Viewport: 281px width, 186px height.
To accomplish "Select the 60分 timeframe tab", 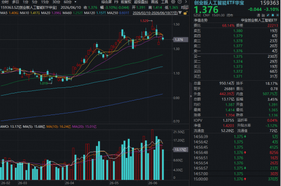I will click(x=67, y=2).
